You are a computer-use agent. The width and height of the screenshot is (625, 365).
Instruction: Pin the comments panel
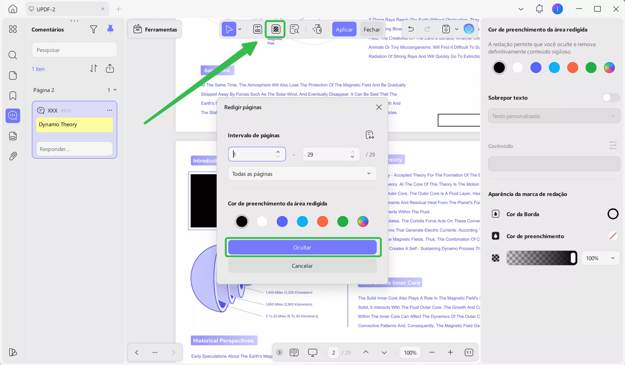[110, 29]
